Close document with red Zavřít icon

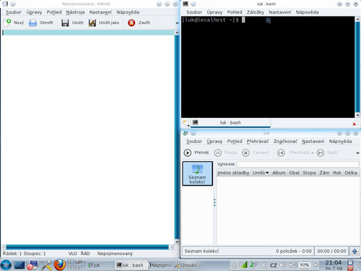131,22
